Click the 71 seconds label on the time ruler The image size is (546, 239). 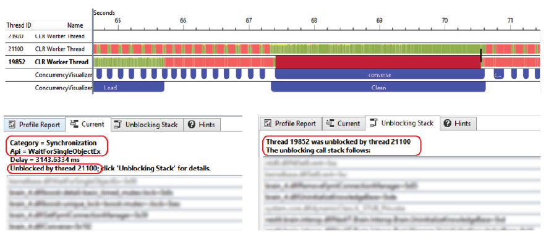(510, 20)
